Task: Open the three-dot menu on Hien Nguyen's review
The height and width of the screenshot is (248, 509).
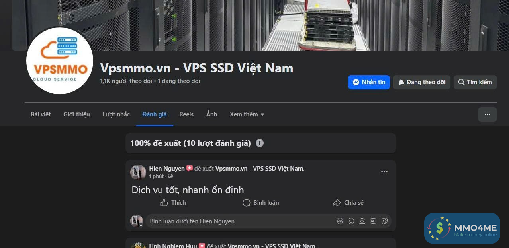Action: point(384,172)
